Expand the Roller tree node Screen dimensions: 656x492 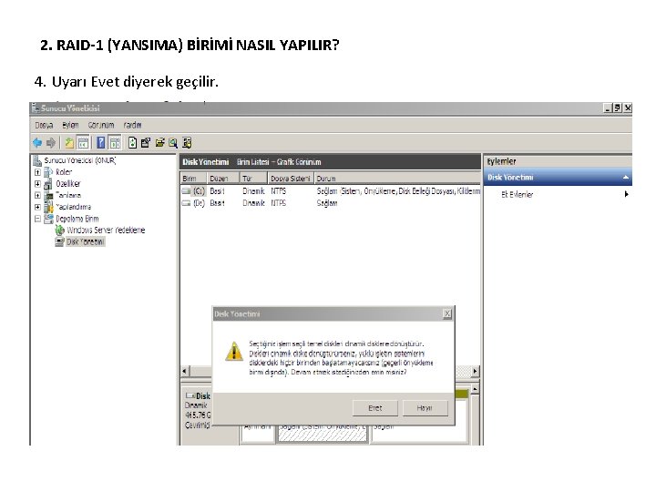(x=37, y=172)
